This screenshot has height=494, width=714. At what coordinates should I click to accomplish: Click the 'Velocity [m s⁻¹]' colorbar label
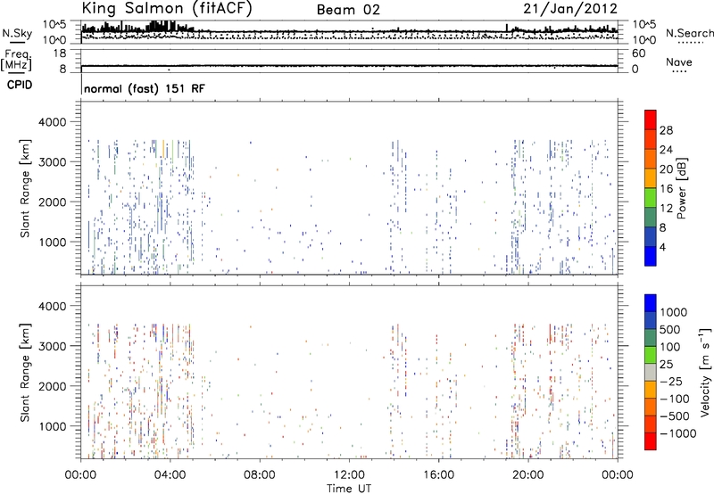[x=705, y=371]
